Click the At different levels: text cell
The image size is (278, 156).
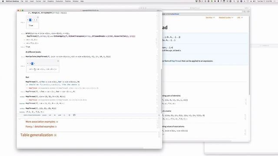coord(33,52)
